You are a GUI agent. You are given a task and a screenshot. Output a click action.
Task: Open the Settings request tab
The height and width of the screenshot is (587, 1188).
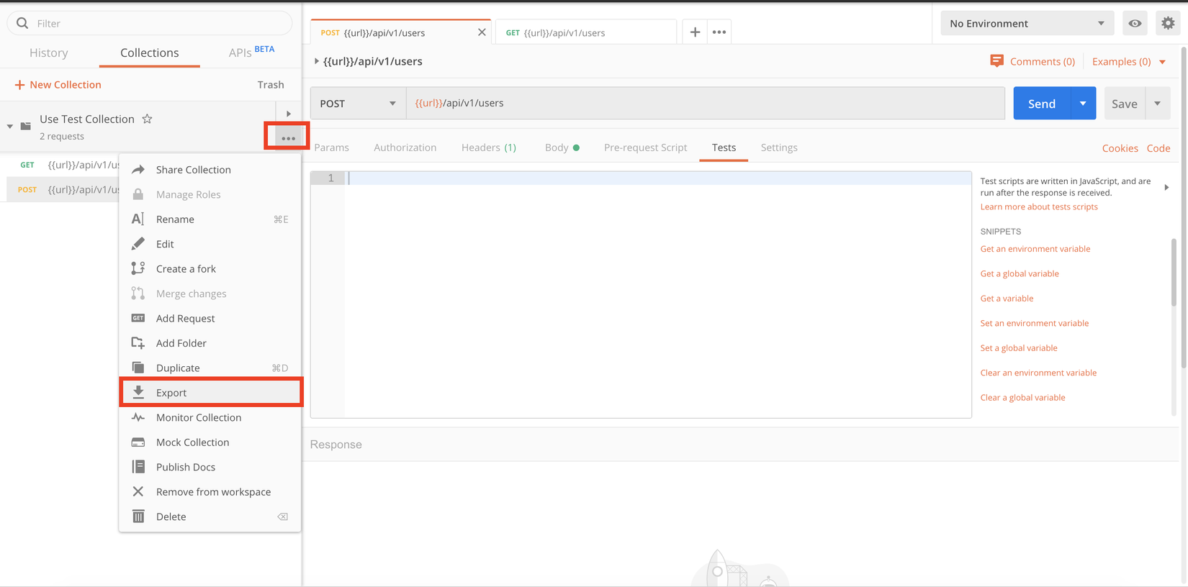point(779,147)
